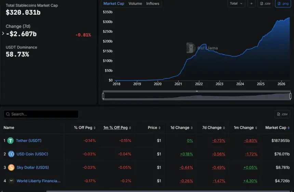Screen dimensions: 294x192
Task: Click the Tether green logo icon
Action: coord(11,141)
